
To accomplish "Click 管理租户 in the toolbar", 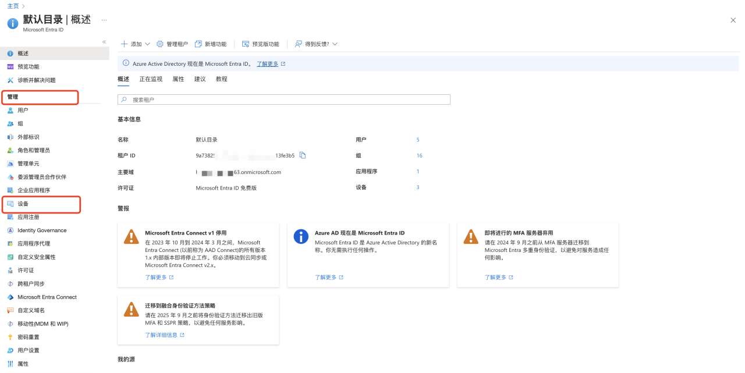I will pos(172,44).
